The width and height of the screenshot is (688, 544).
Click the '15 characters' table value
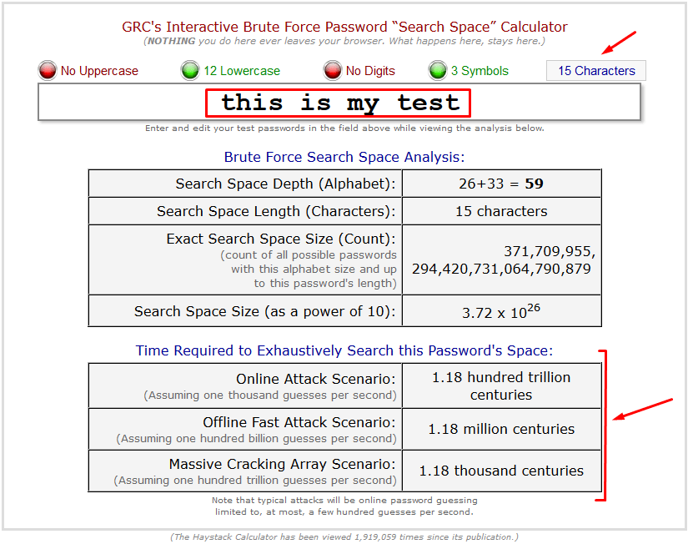click(501, 211)
